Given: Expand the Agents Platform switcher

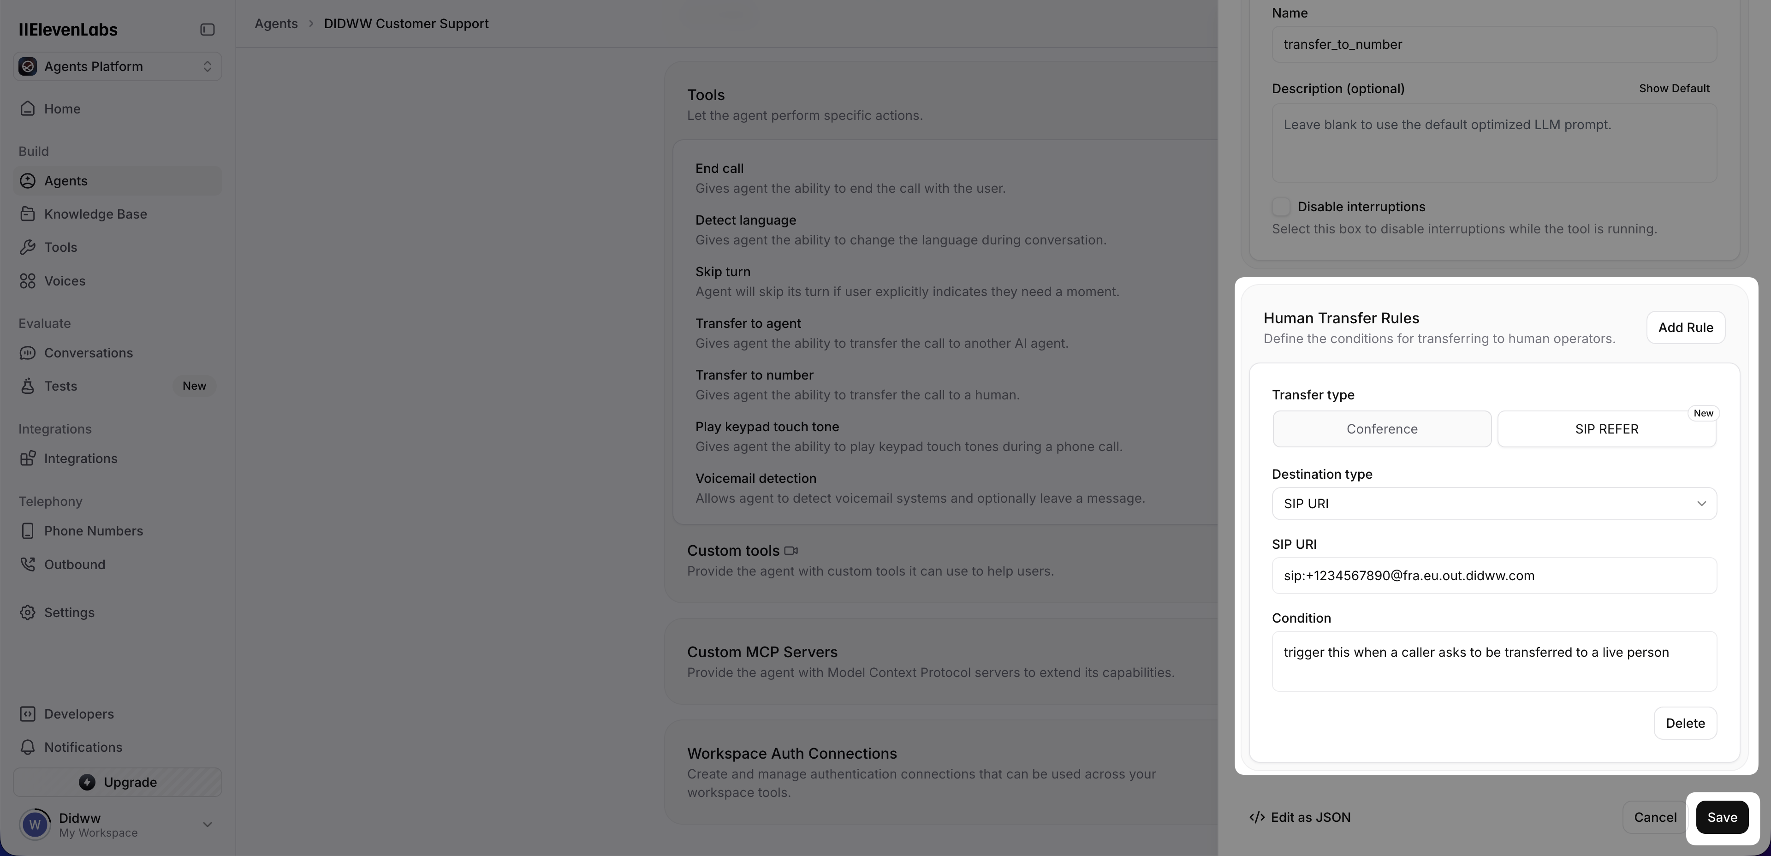Looking at the screenshot, I should pos(117,67).
